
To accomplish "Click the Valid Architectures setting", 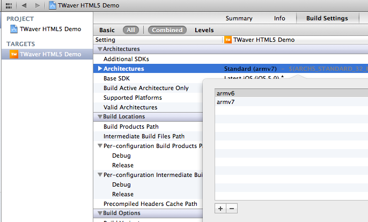I will click(130, 107).
